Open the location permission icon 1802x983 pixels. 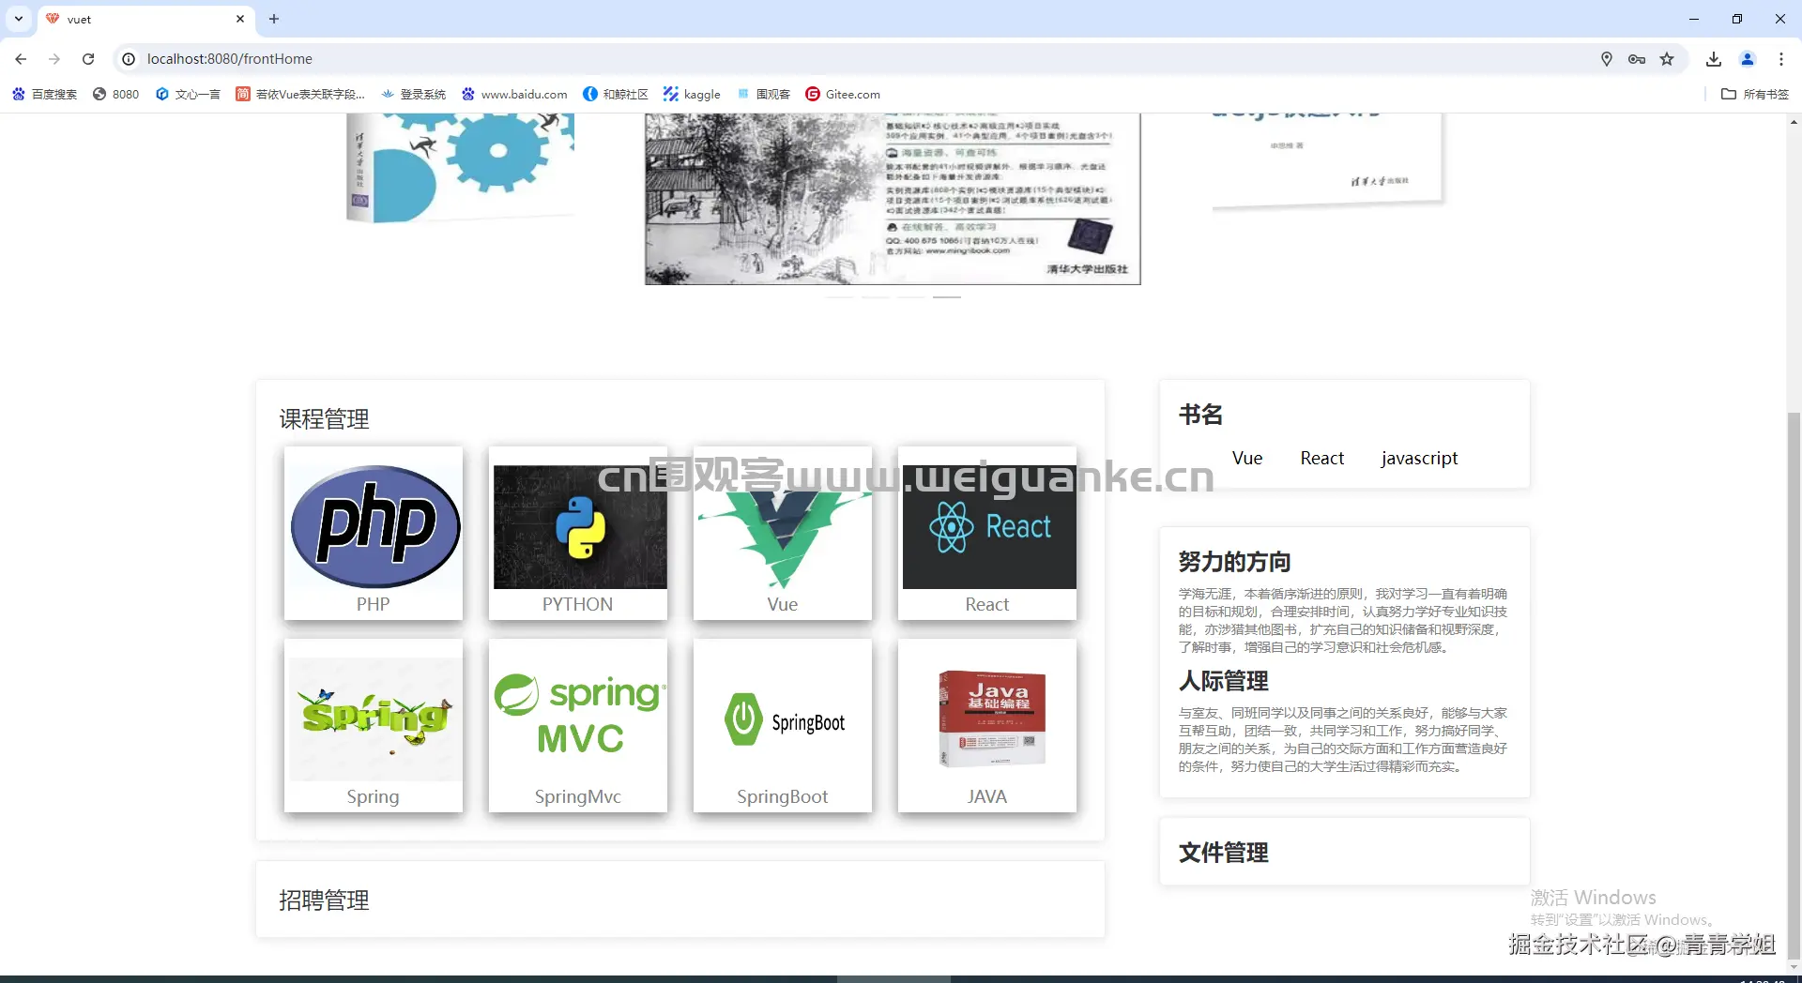click(x=1607, y=59)
